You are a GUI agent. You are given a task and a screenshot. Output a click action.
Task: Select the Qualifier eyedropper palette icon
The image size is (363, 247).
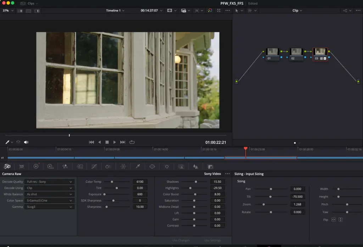coord(138,166)
